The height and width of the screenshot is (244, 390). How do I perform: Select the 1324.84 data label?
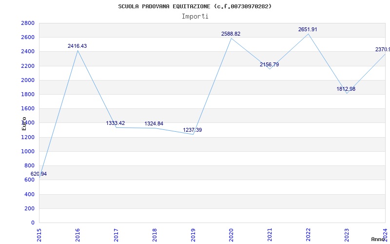(x=154, y=123)
